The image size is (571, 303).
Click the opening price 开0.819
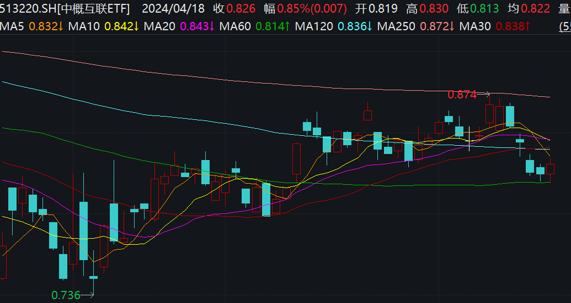pos(376,9)
